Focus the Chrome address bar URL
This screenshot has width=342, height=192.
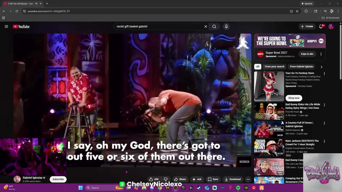(49, 11)
